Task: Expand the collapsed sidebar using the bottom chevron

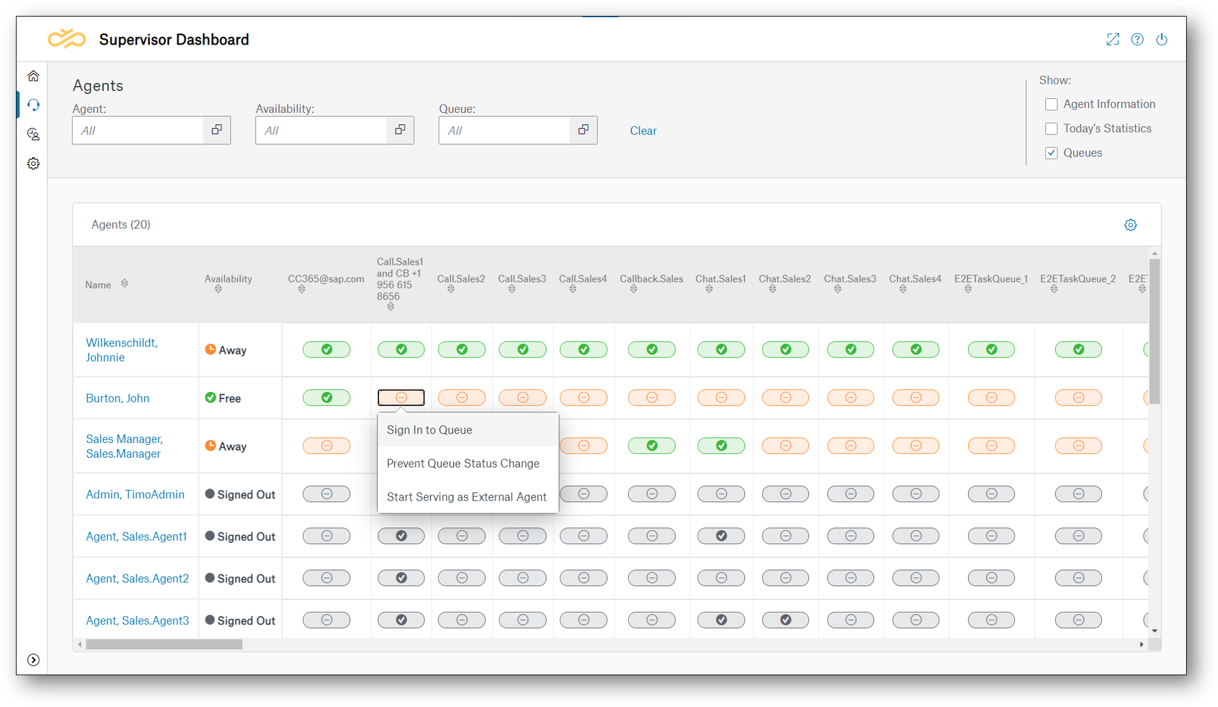Action: (x=34, y=660)
